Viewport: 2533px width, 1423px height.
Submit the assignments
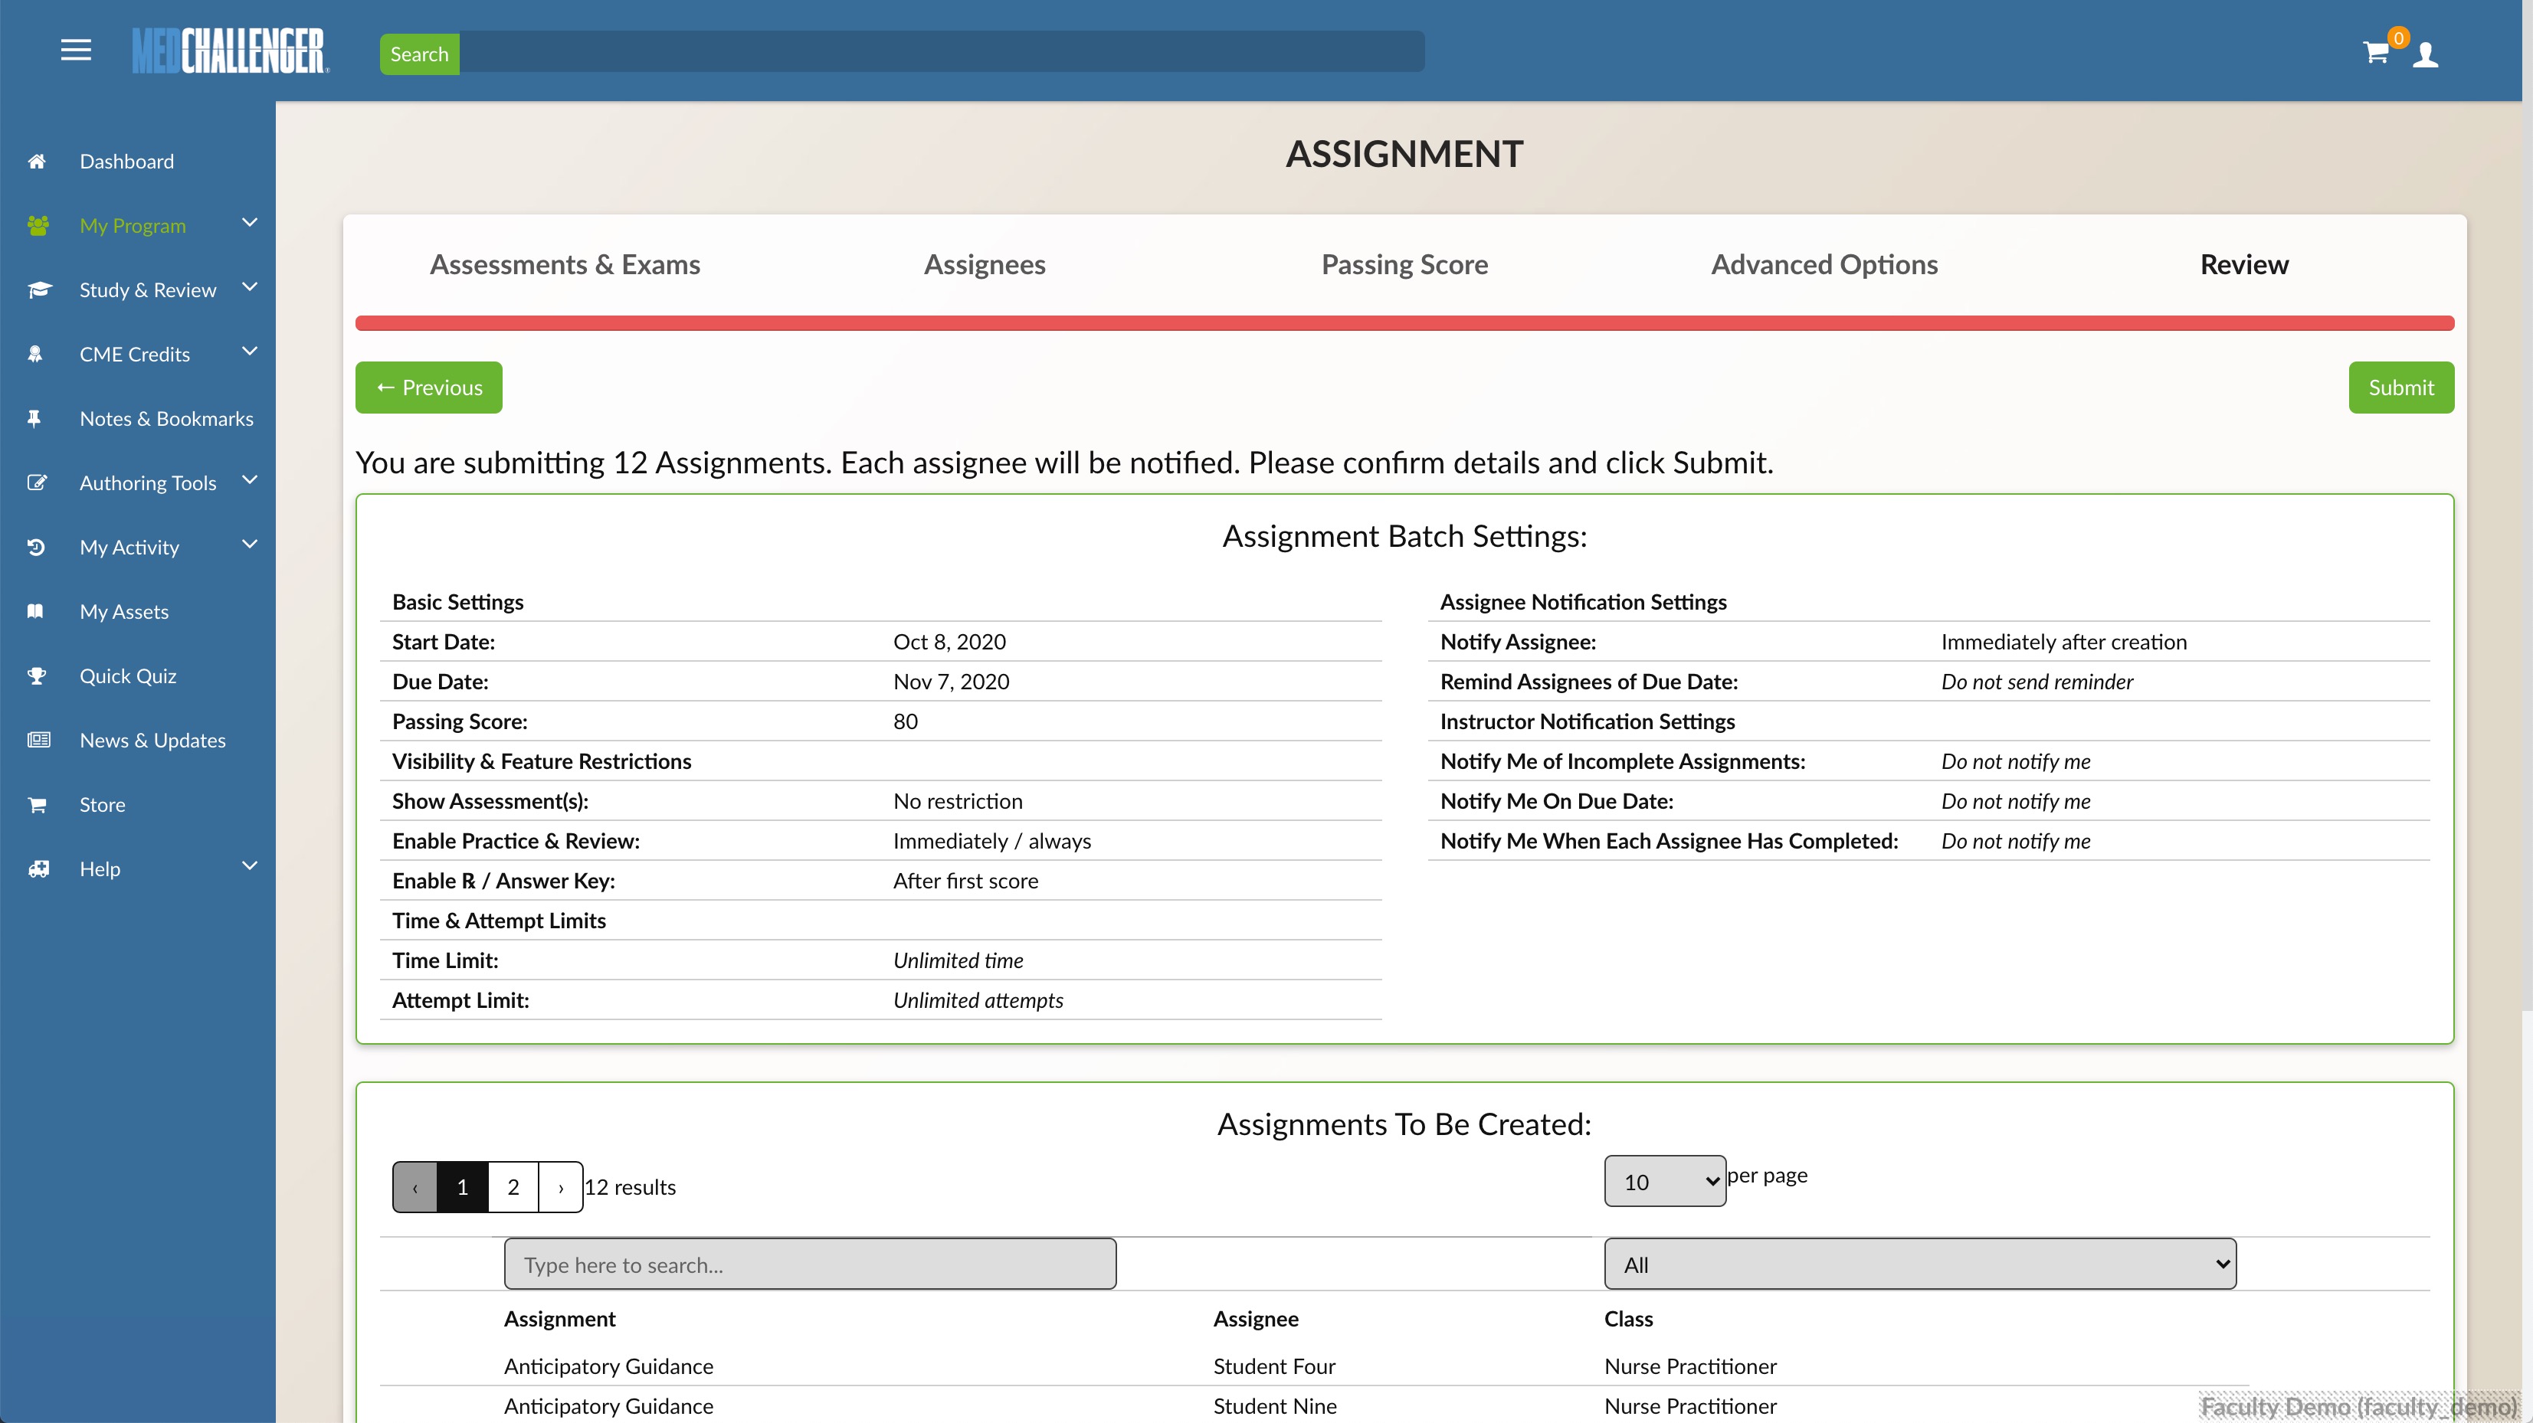[2401, 388]
